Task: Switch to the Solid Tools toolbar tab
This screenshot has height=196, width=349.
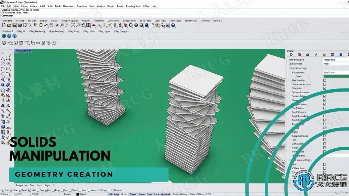Action: pyautogui.click(x=145, y=21)
